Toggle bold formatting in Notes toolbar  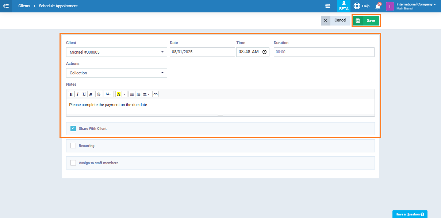pyautogui.click(x=71, y=94)
